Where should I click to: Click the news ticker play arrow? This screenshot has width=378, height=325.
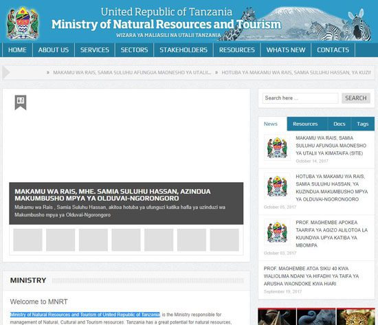(6, 72)
